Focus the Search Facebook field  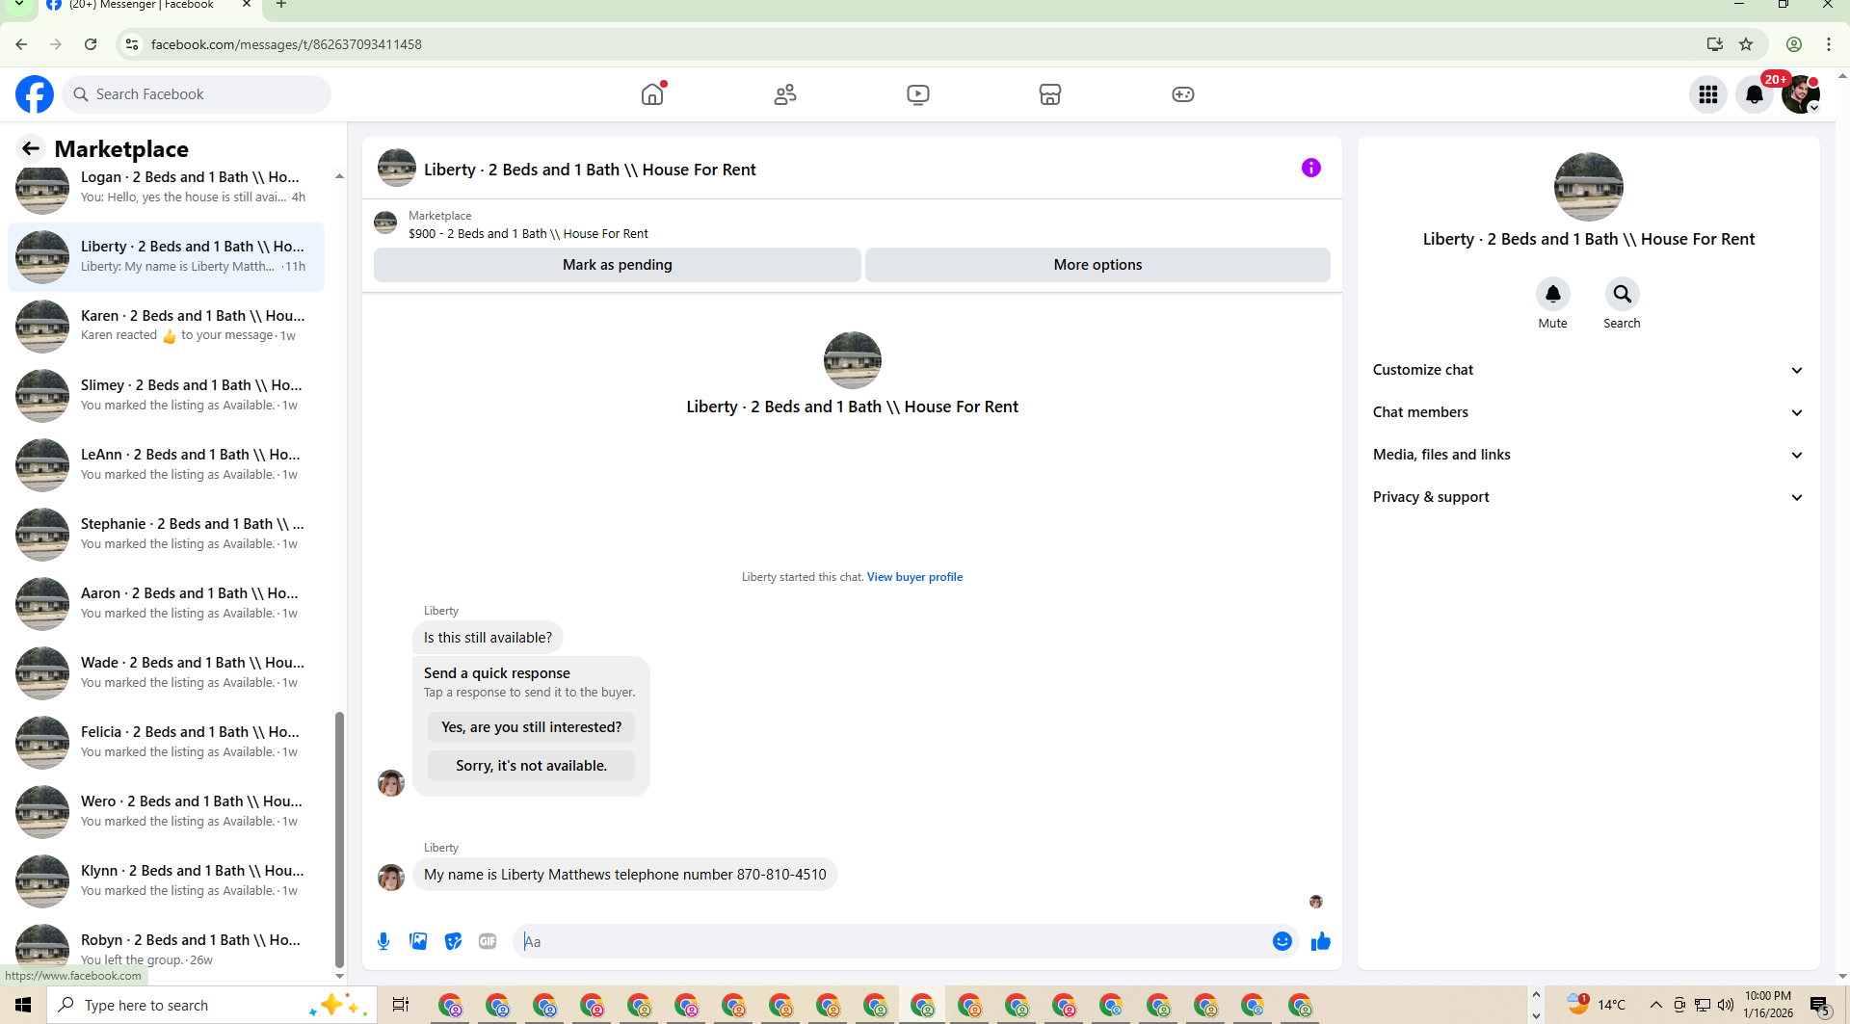click(198, 94)
